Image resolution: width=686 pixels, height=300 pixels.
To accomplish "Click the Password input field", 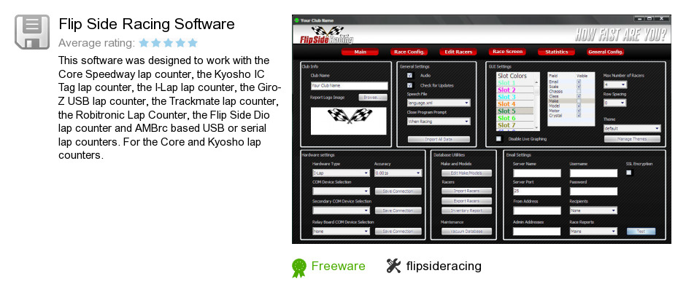I will tap(593, 192).
